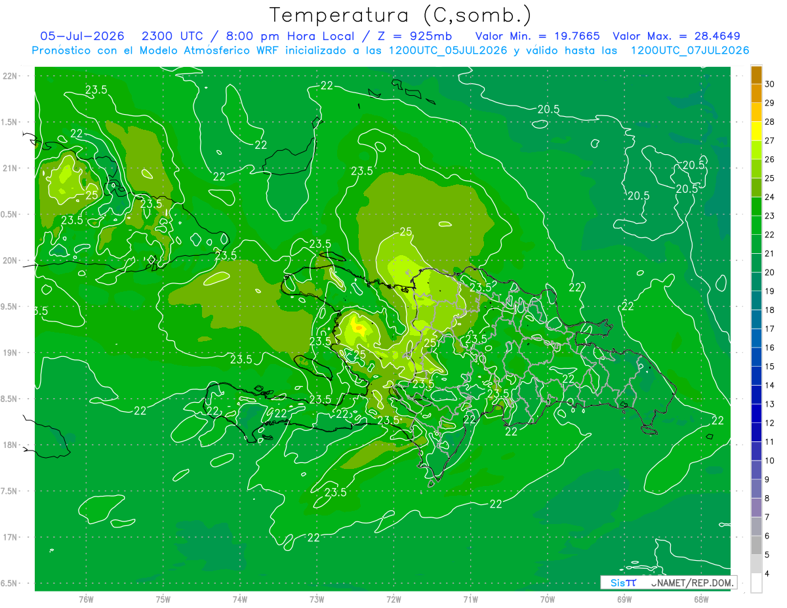Image resolution: width=787 pixels, height=608 pixels.
Task: Click the colorbar label "28"
Action: pyautogui.click(x=770, y=121)
